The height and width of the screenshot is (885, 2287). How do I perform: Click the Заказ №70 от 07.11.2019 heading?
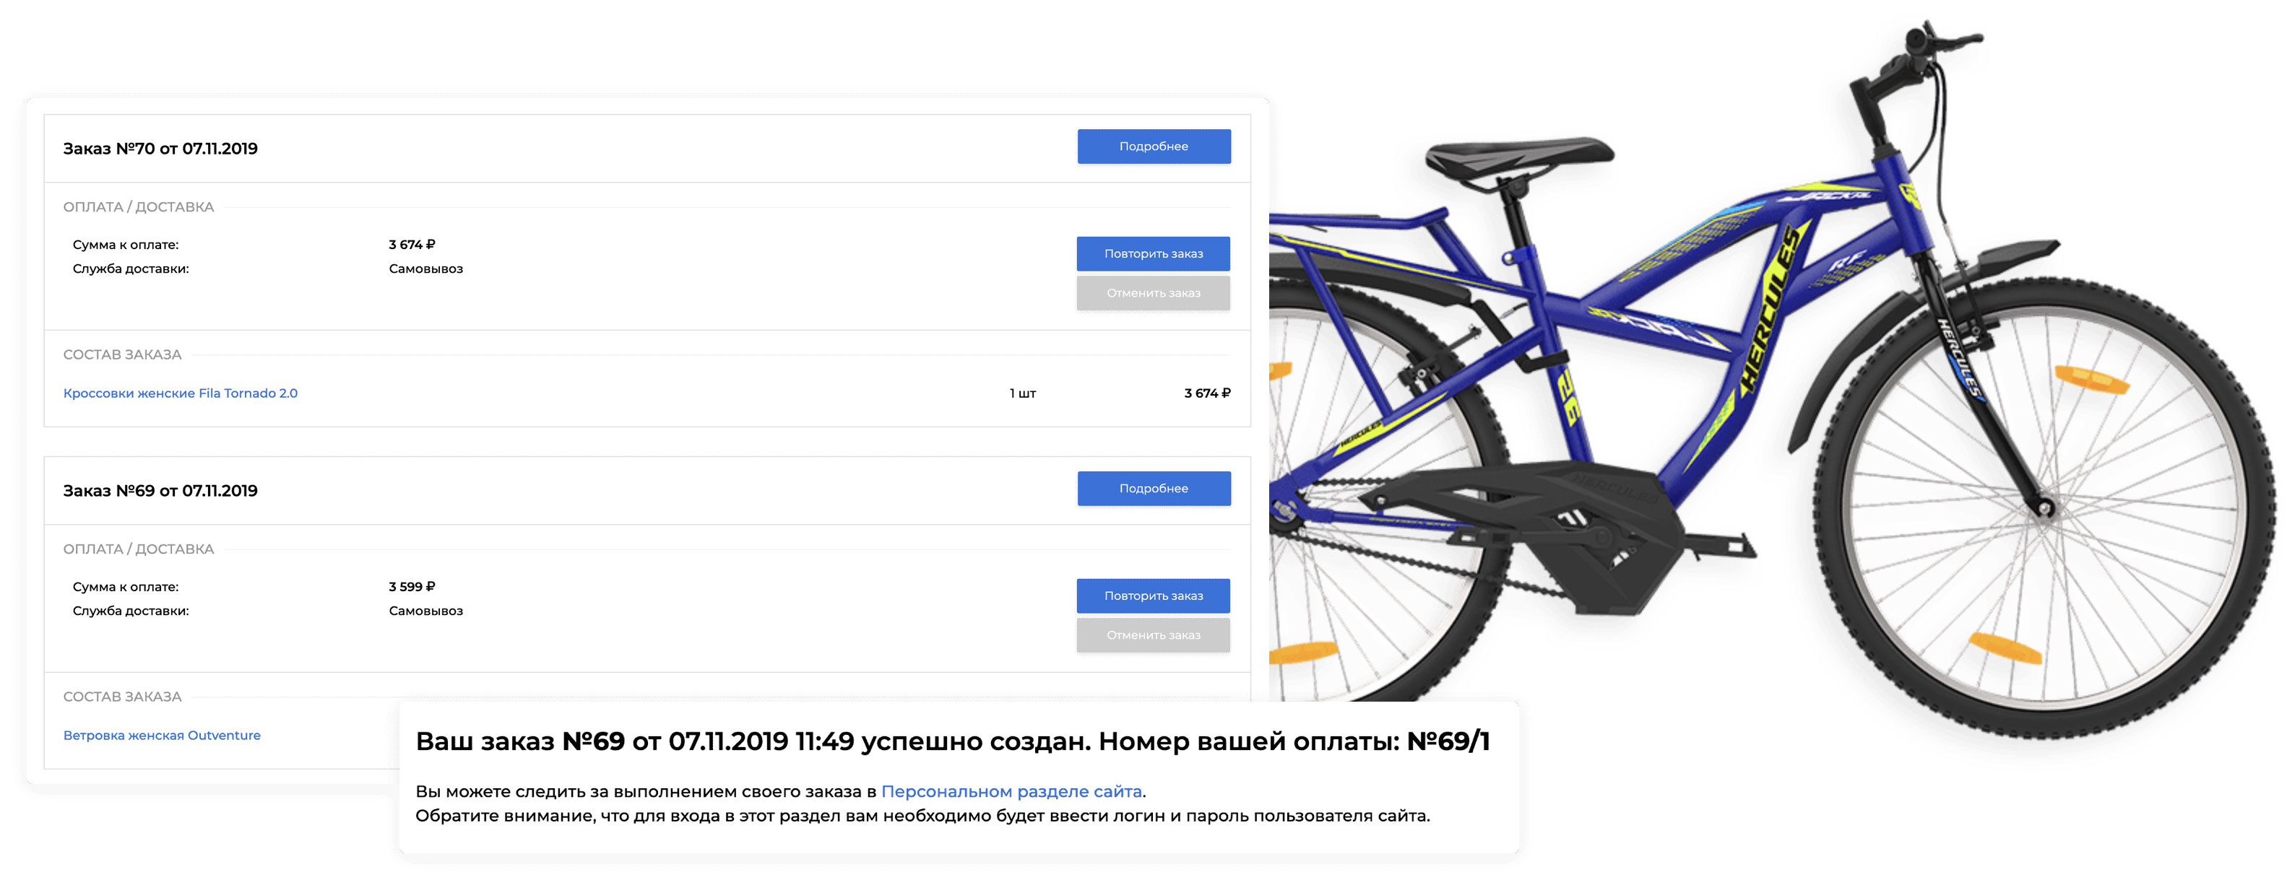pyautogui.click(x=160, y=149)
